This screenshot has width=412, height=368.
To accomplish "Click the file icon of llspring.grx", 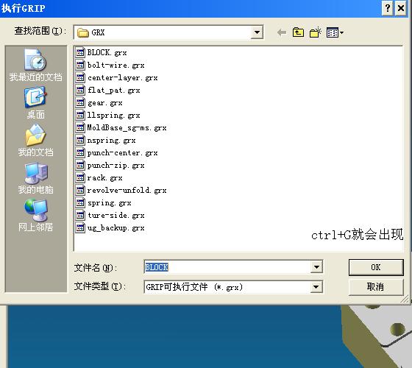I will [x=80, y=115].
